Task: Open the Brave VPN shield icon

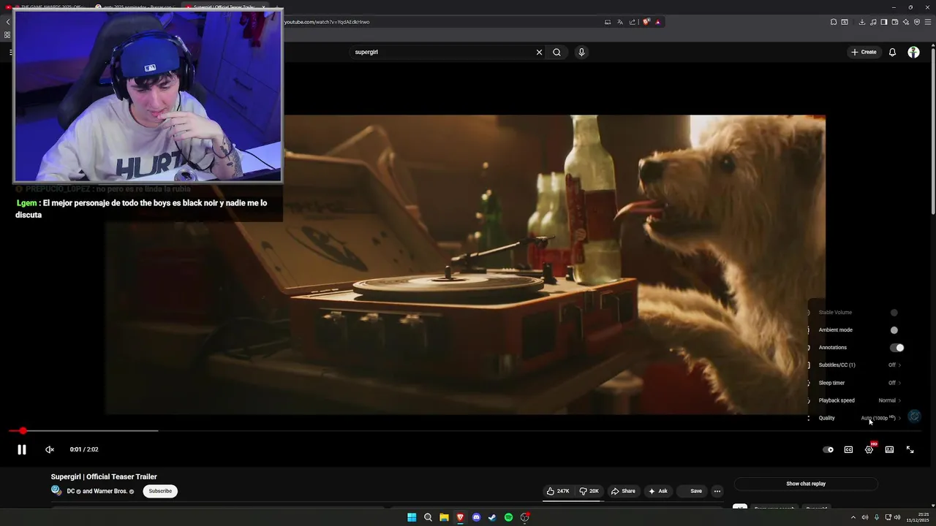Action: [x=917, y=22]
